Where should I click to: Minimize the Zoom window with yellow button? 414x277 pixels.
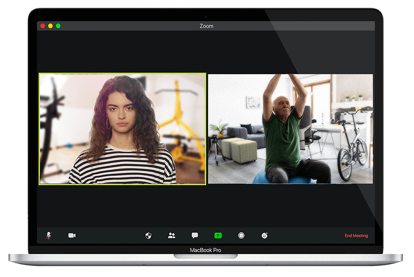[x=50, y=26]
